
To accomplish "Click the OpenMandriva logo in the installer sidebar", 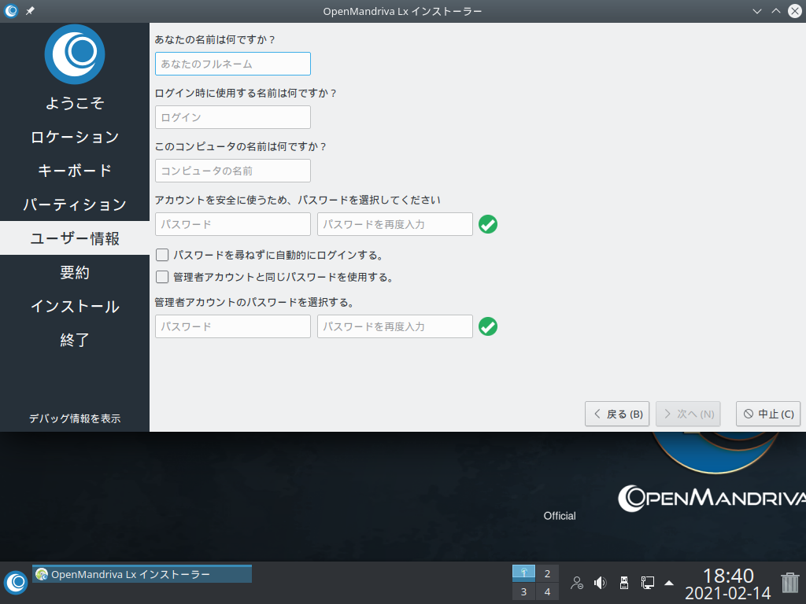I will 75,54.
